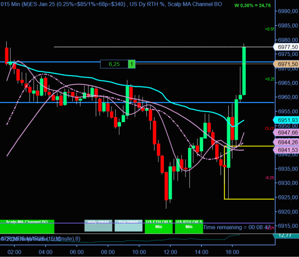Toggle the Scalp MA Channel BO button
Screen dimensions: 299x257
point(27,227)
